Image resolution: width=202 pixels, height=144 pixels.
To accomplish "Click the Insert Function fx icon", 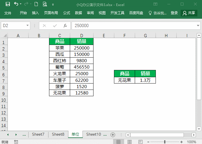I will click(x=65, y=26).
